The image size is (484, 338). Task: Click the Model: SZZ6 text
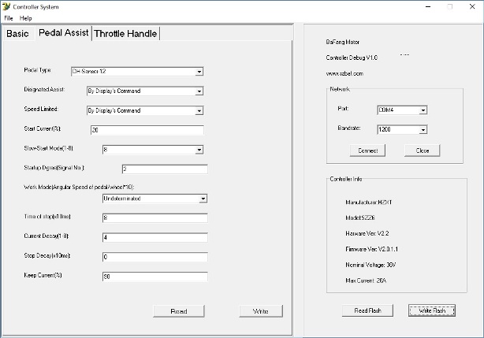coord(360,217)
